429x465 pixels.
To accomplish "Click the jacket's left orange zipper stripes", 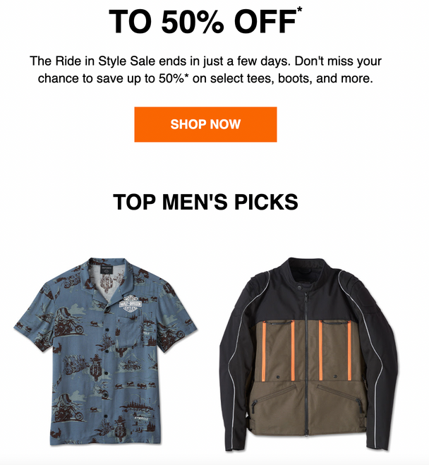I will pos(279,351).
